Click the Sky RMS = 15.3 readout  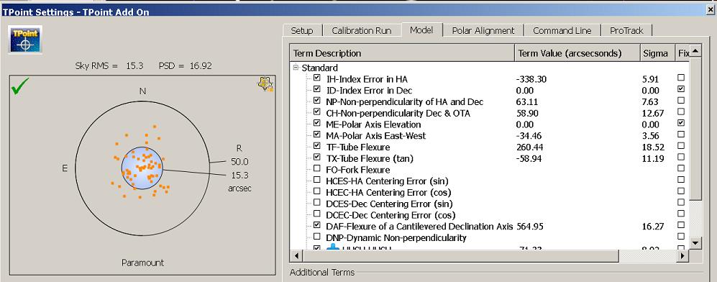tap(109, 65)
